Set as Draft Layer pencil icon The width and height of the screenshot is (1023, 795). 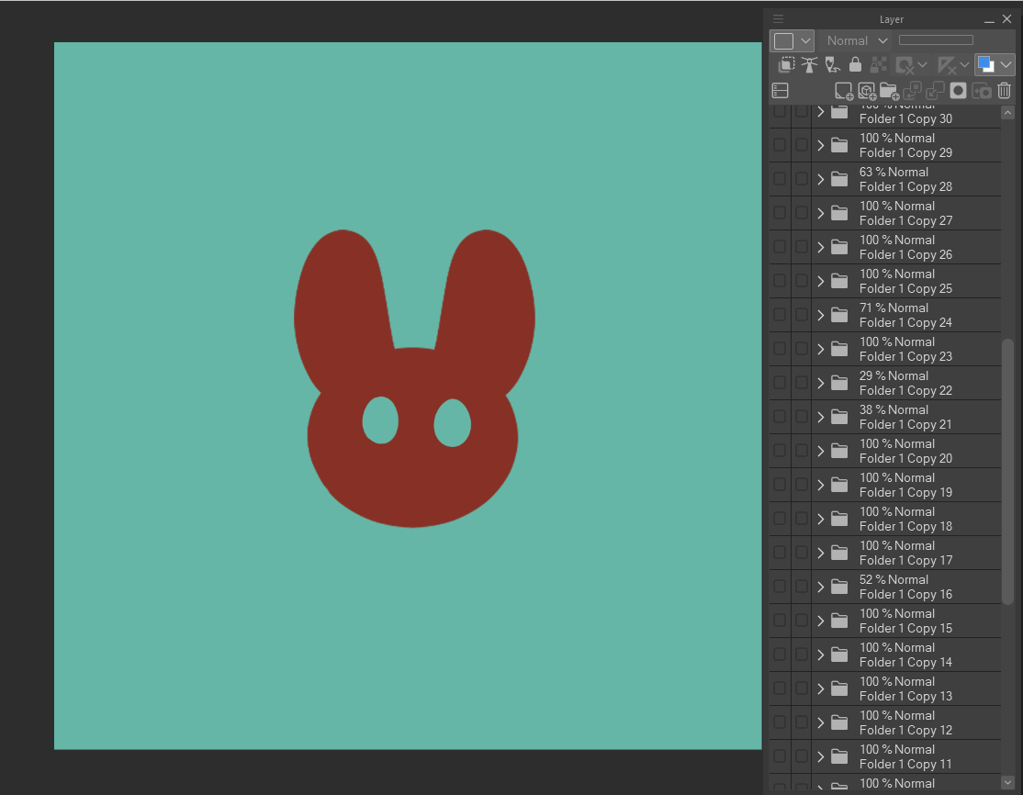pyautogui.click(x=833, y=64)
